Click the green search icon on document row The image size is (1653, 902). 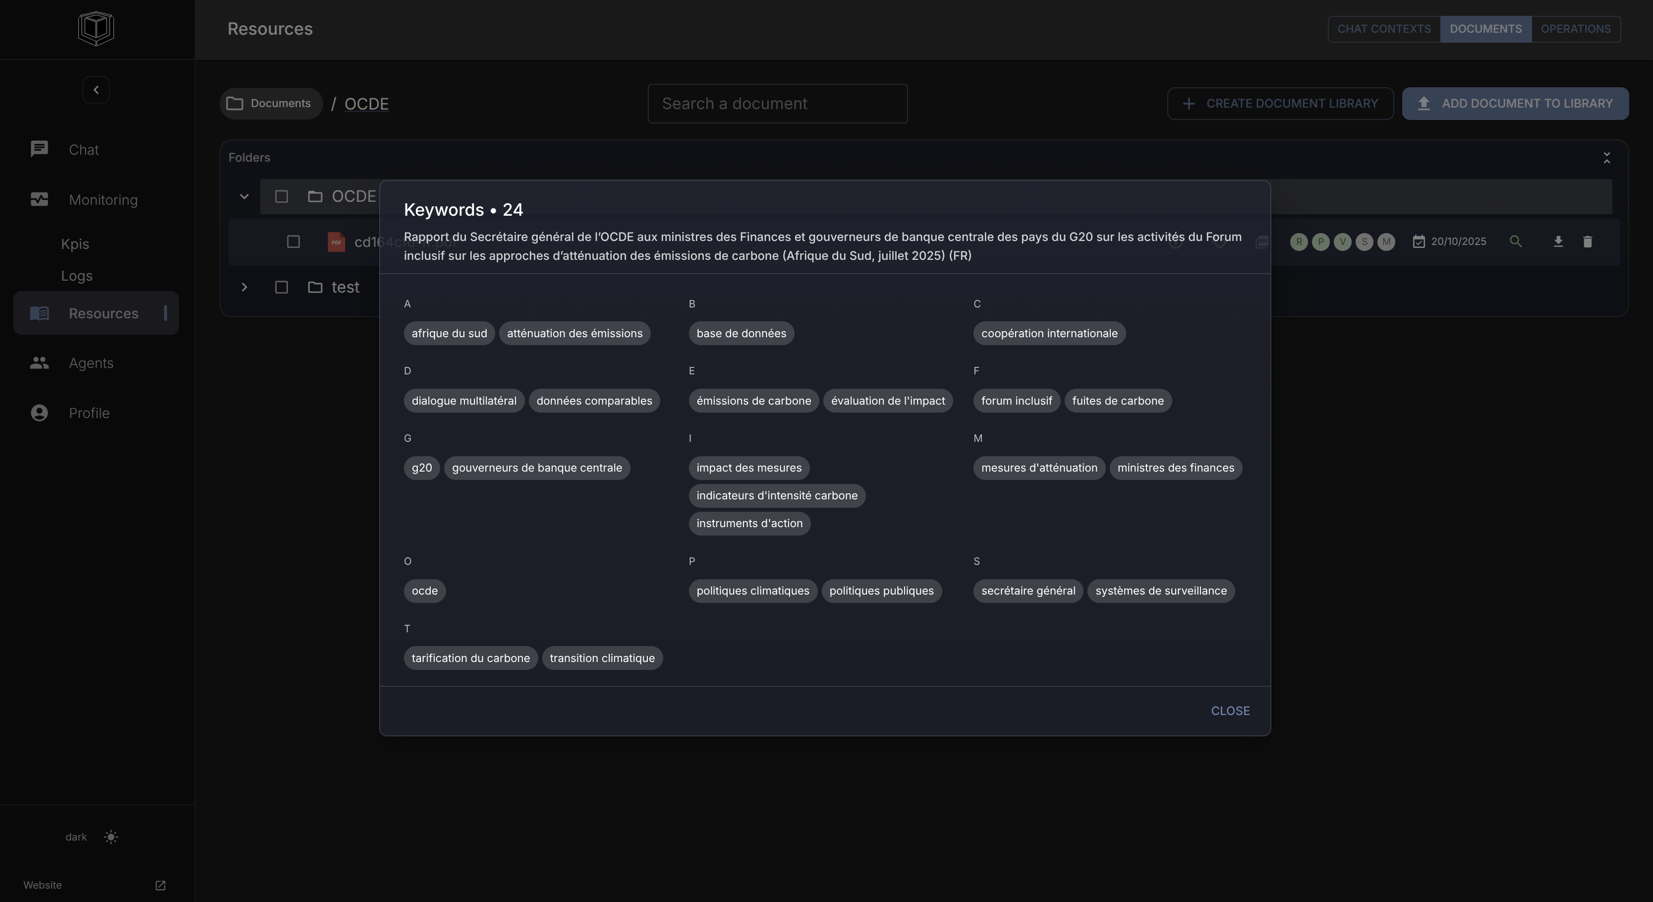click(x=1516, y=241)
